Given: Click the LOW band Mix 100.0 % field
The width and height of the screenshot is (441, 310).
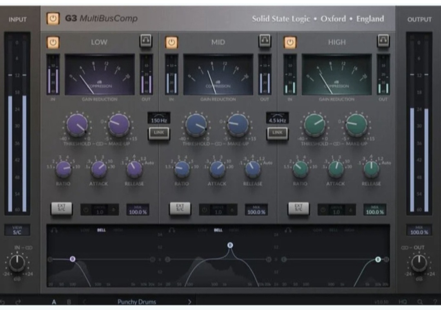Looking at the screenshot, I should click(x=138, y=210).
